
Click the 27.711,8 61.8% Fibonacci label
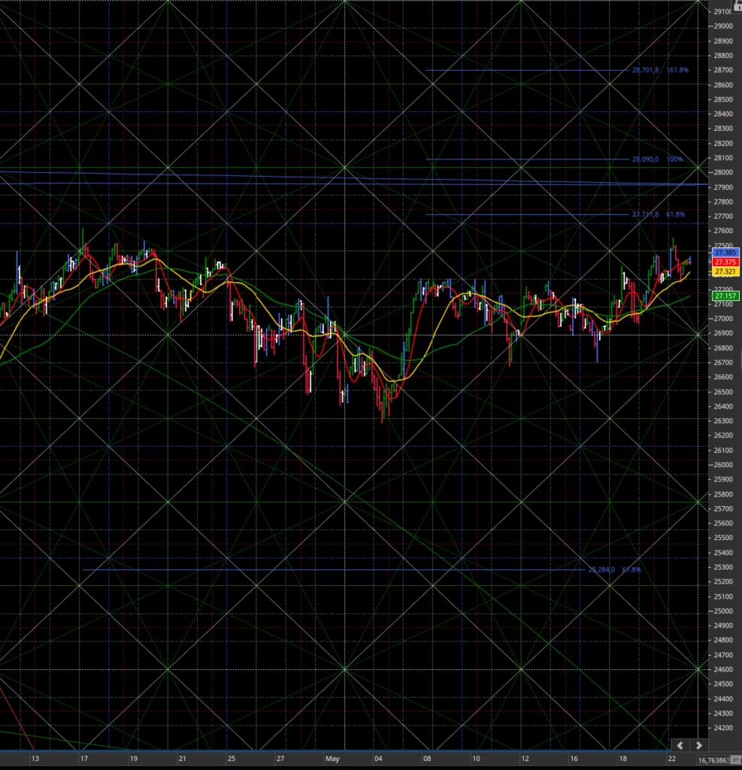click(x=658, y=214)
